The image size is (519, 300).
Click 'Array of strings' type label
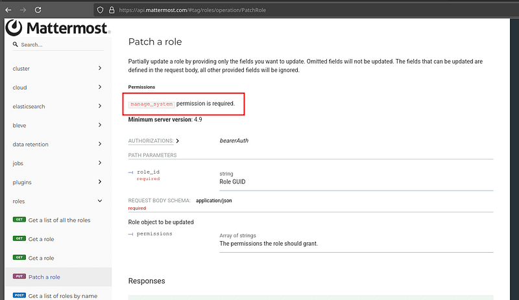pyautogui.click(x=237, y=235)
